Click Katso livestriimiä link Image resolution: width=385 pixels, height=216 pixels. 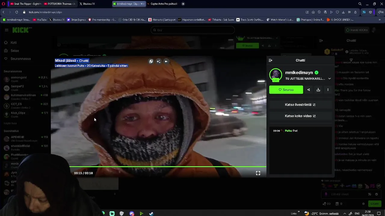(x=300, y=105)
